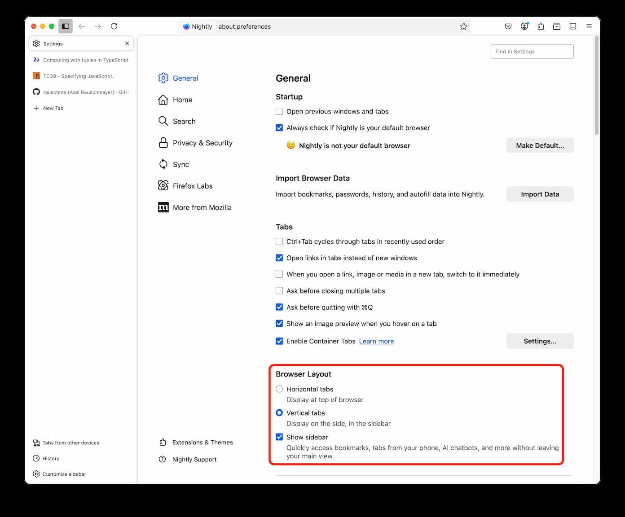This screenshot has width=625, height=517.
Task: Close the Settings tab
Action: pos(127,44)
